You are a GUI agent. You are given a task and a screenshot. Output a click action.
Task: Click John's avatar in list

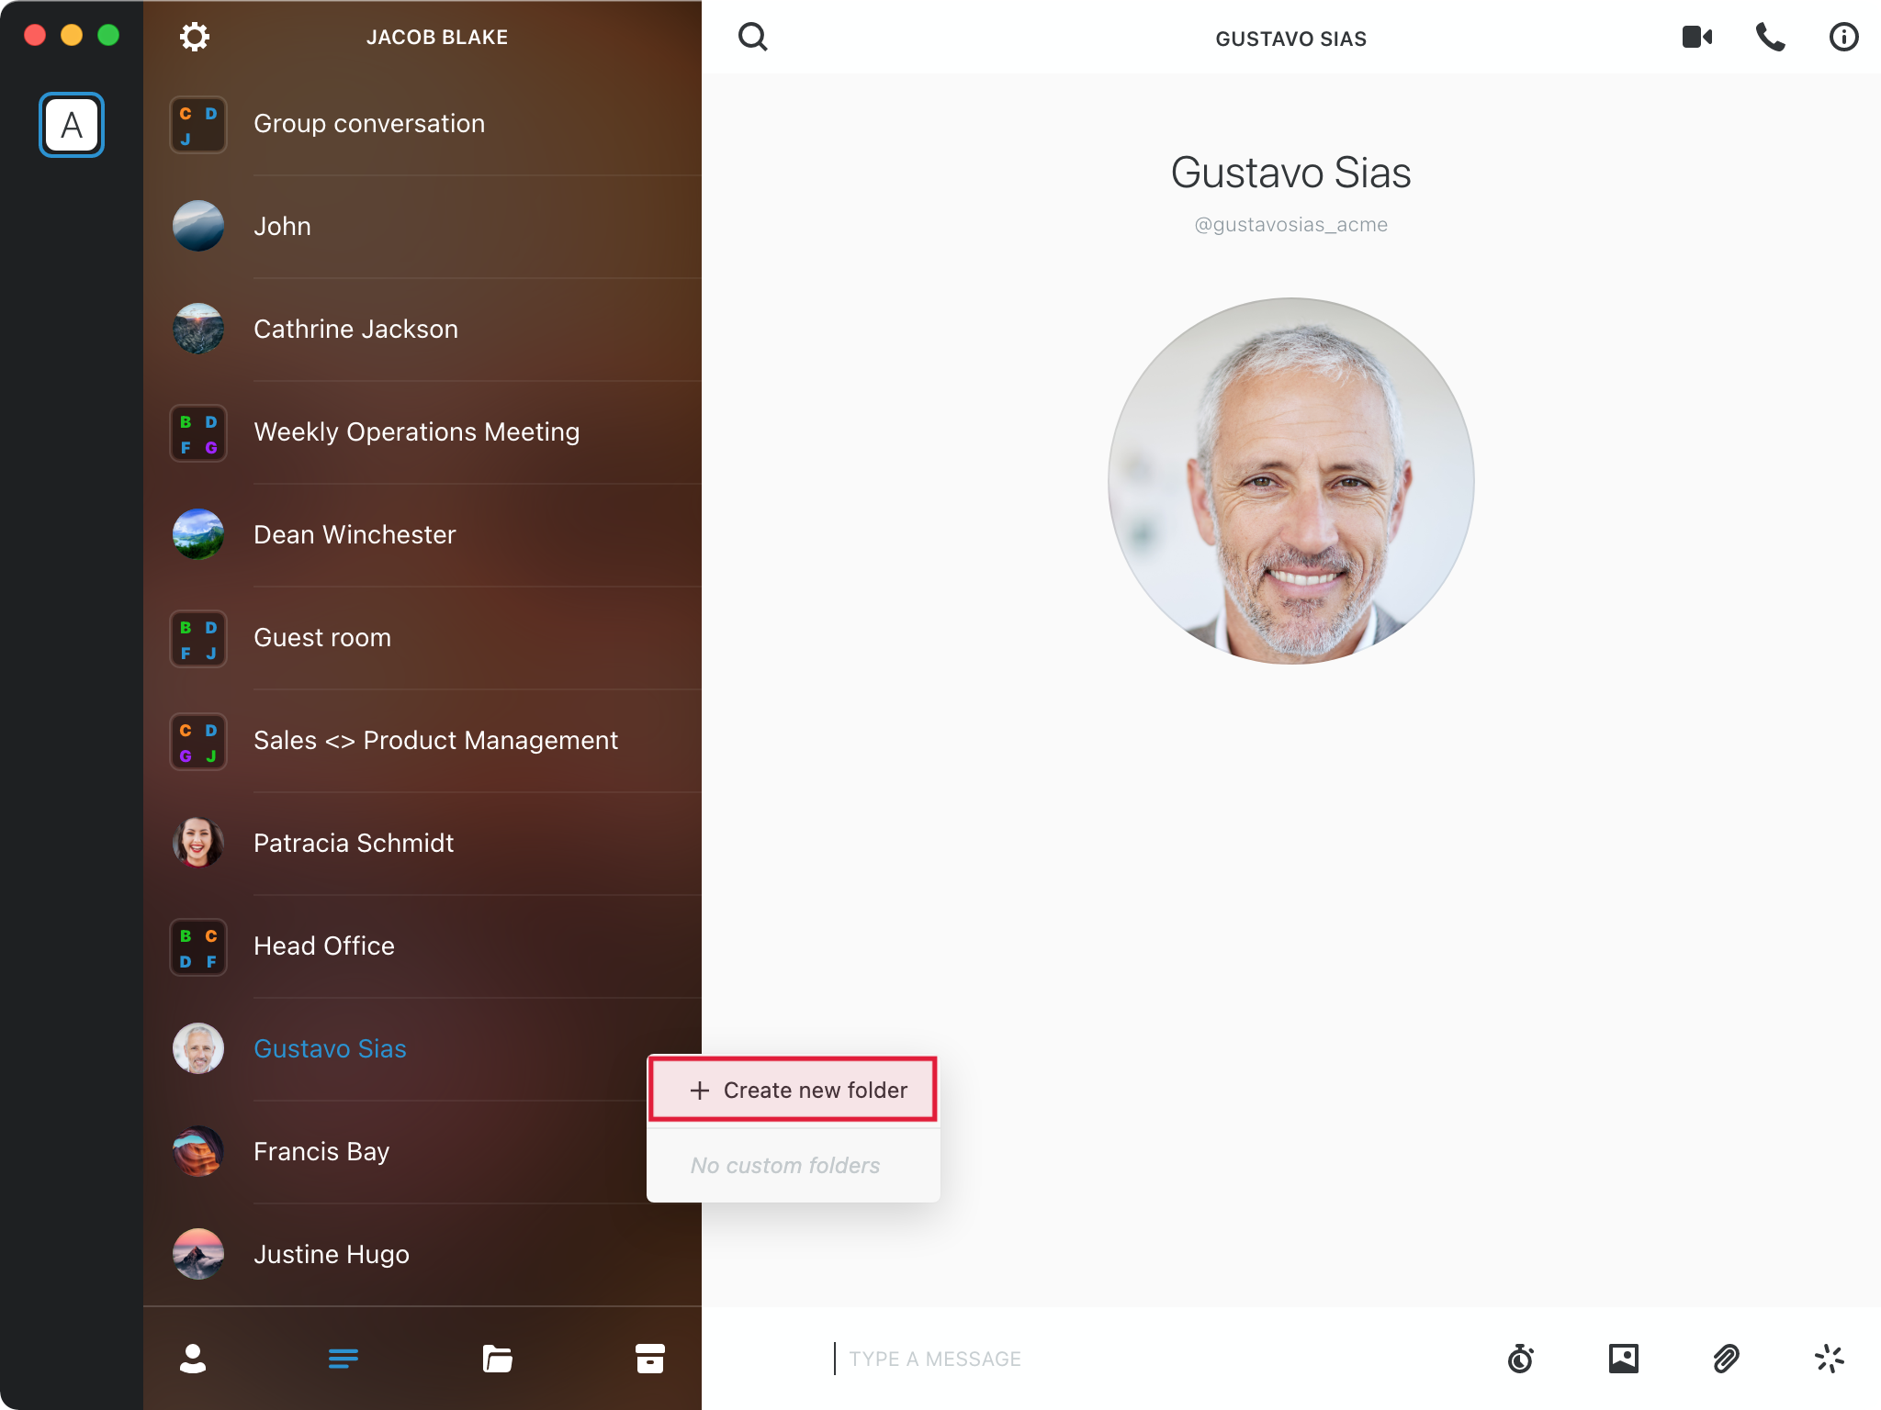click(198, 226)
